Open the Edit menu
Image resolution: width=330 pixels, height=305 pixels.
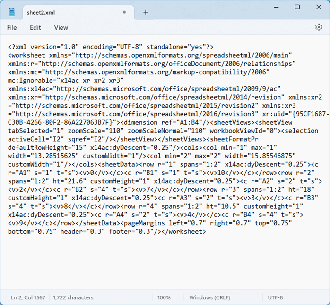coord(35,28)
